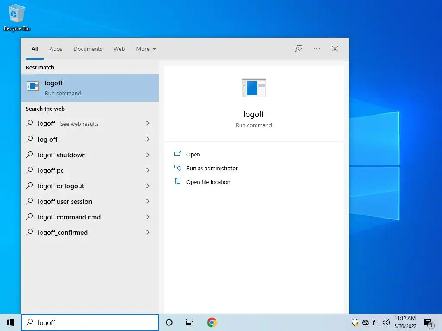Viewport: 442px width, 331px height.
Task: Click the feedback person icon in search panel
Action: (299, 49)
